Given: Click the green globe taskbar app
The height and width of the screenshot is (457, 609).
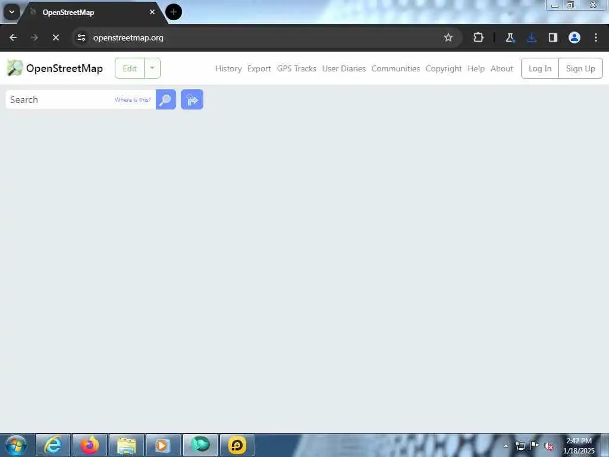Looking at the screenshot, I should 200,445.
